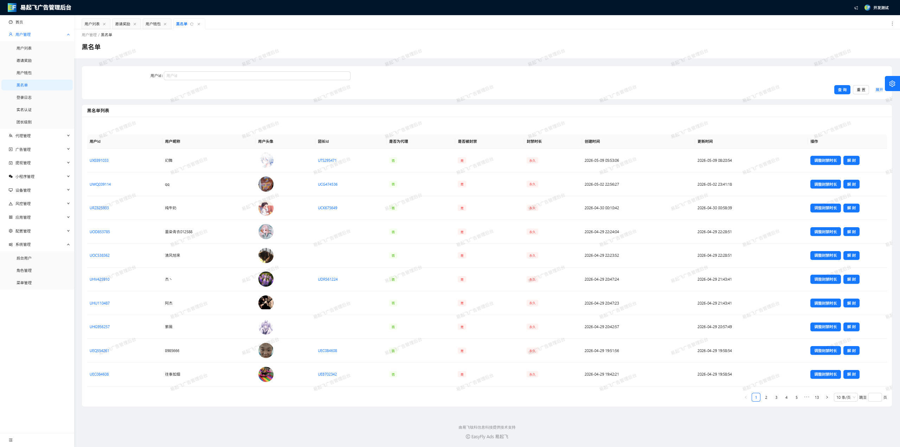
Task: Click the notification speaker icon in header
Action: 856,8
